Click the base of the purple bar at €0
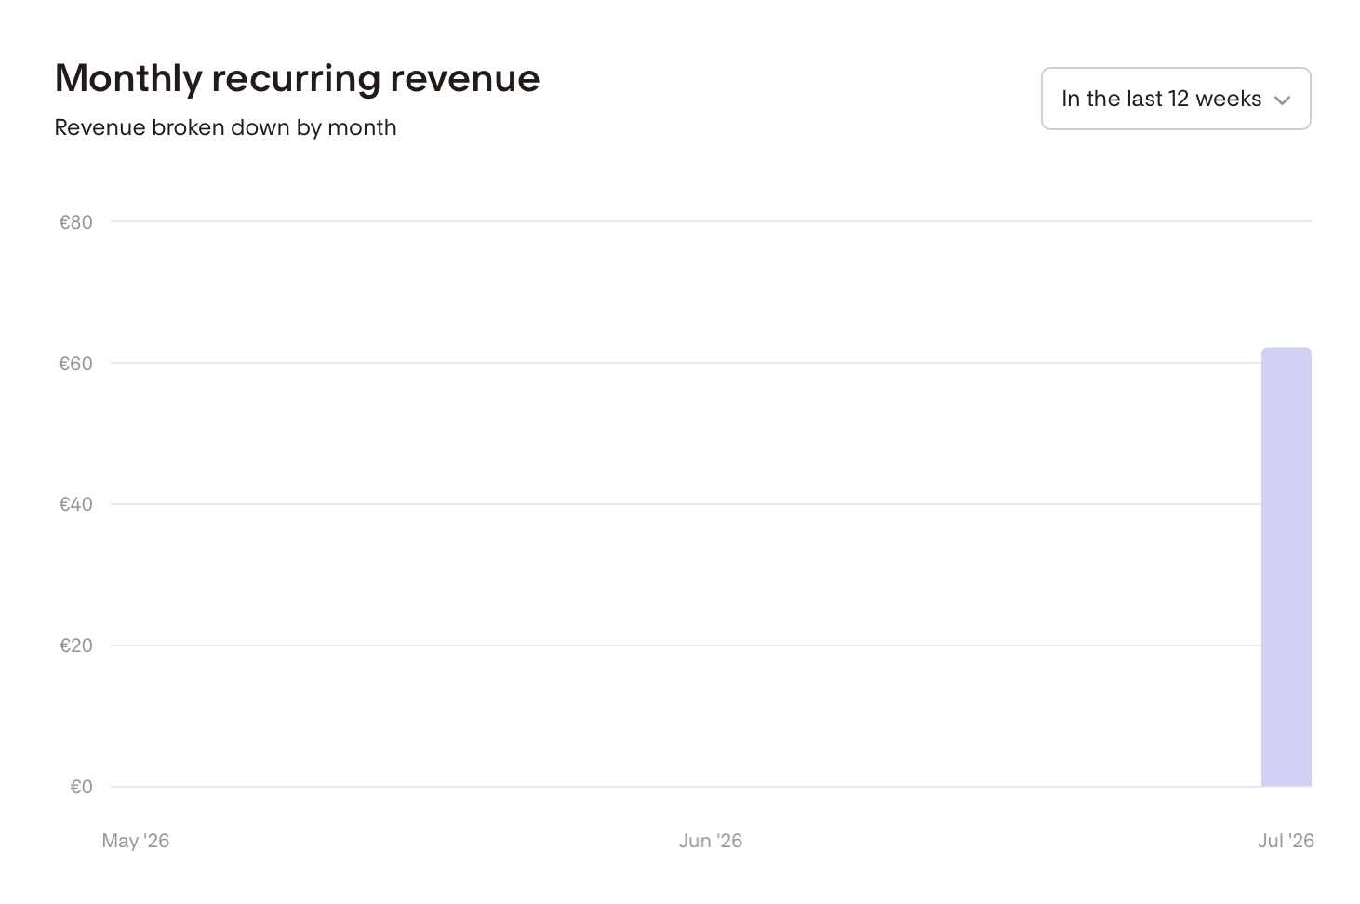The width and height of the screenshot is (1360, 904). click(1287, 785)
